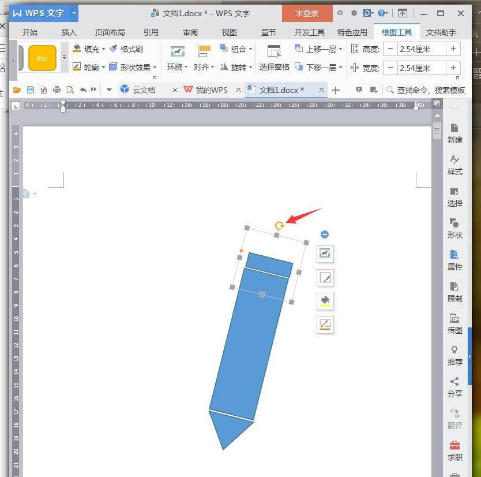Click the 组合 group icon
481x477 pixels.
pos(223,49)
